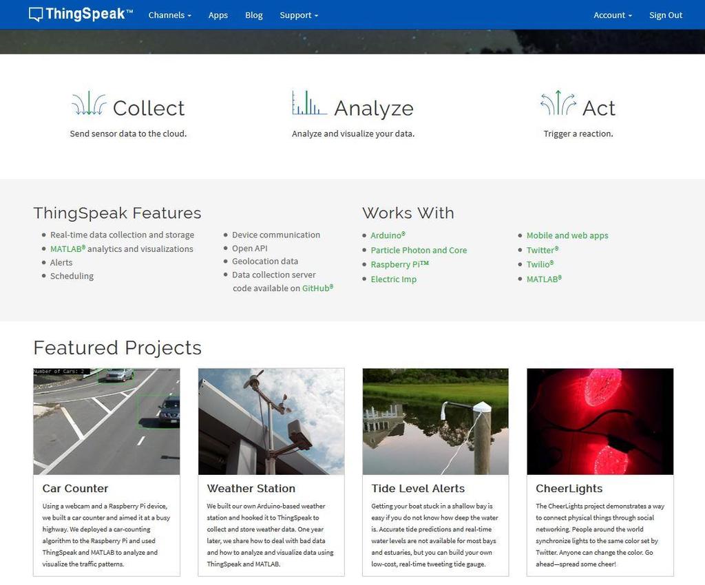Click the Tide Level Alerts project image
This screenshot has width=705, height=585.
436,421
